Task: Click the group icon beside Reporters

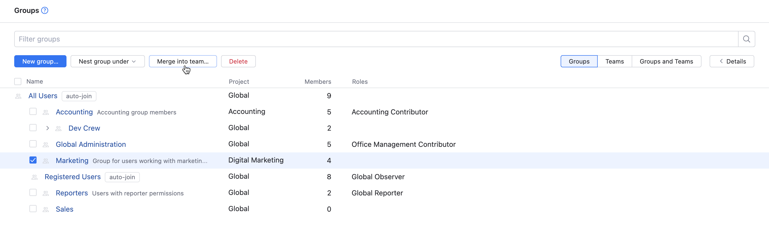Action: tap(46, 193)
